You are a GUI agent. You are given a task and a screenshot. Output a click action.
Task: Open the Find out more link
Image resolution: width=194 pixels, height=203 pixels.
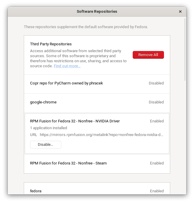coord(67,66)
